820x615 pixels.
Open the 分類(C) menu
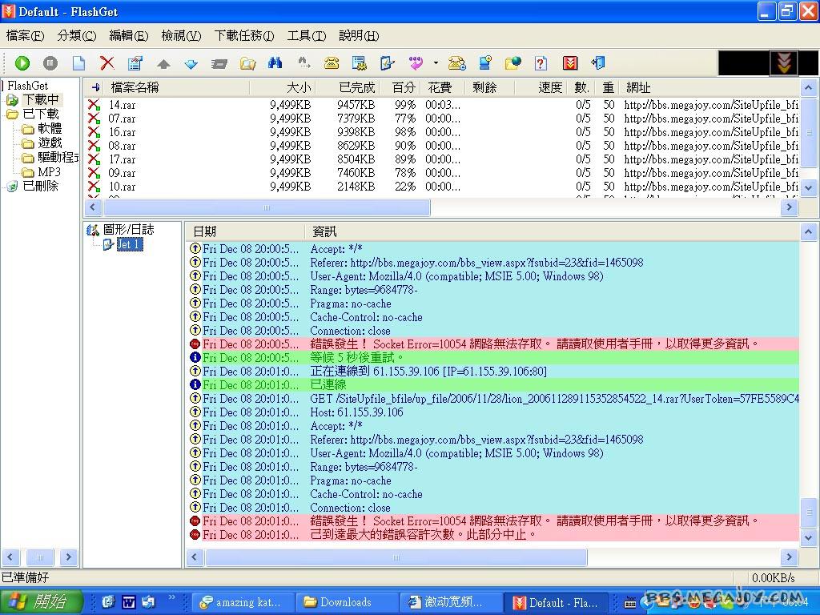pos(77,35)
